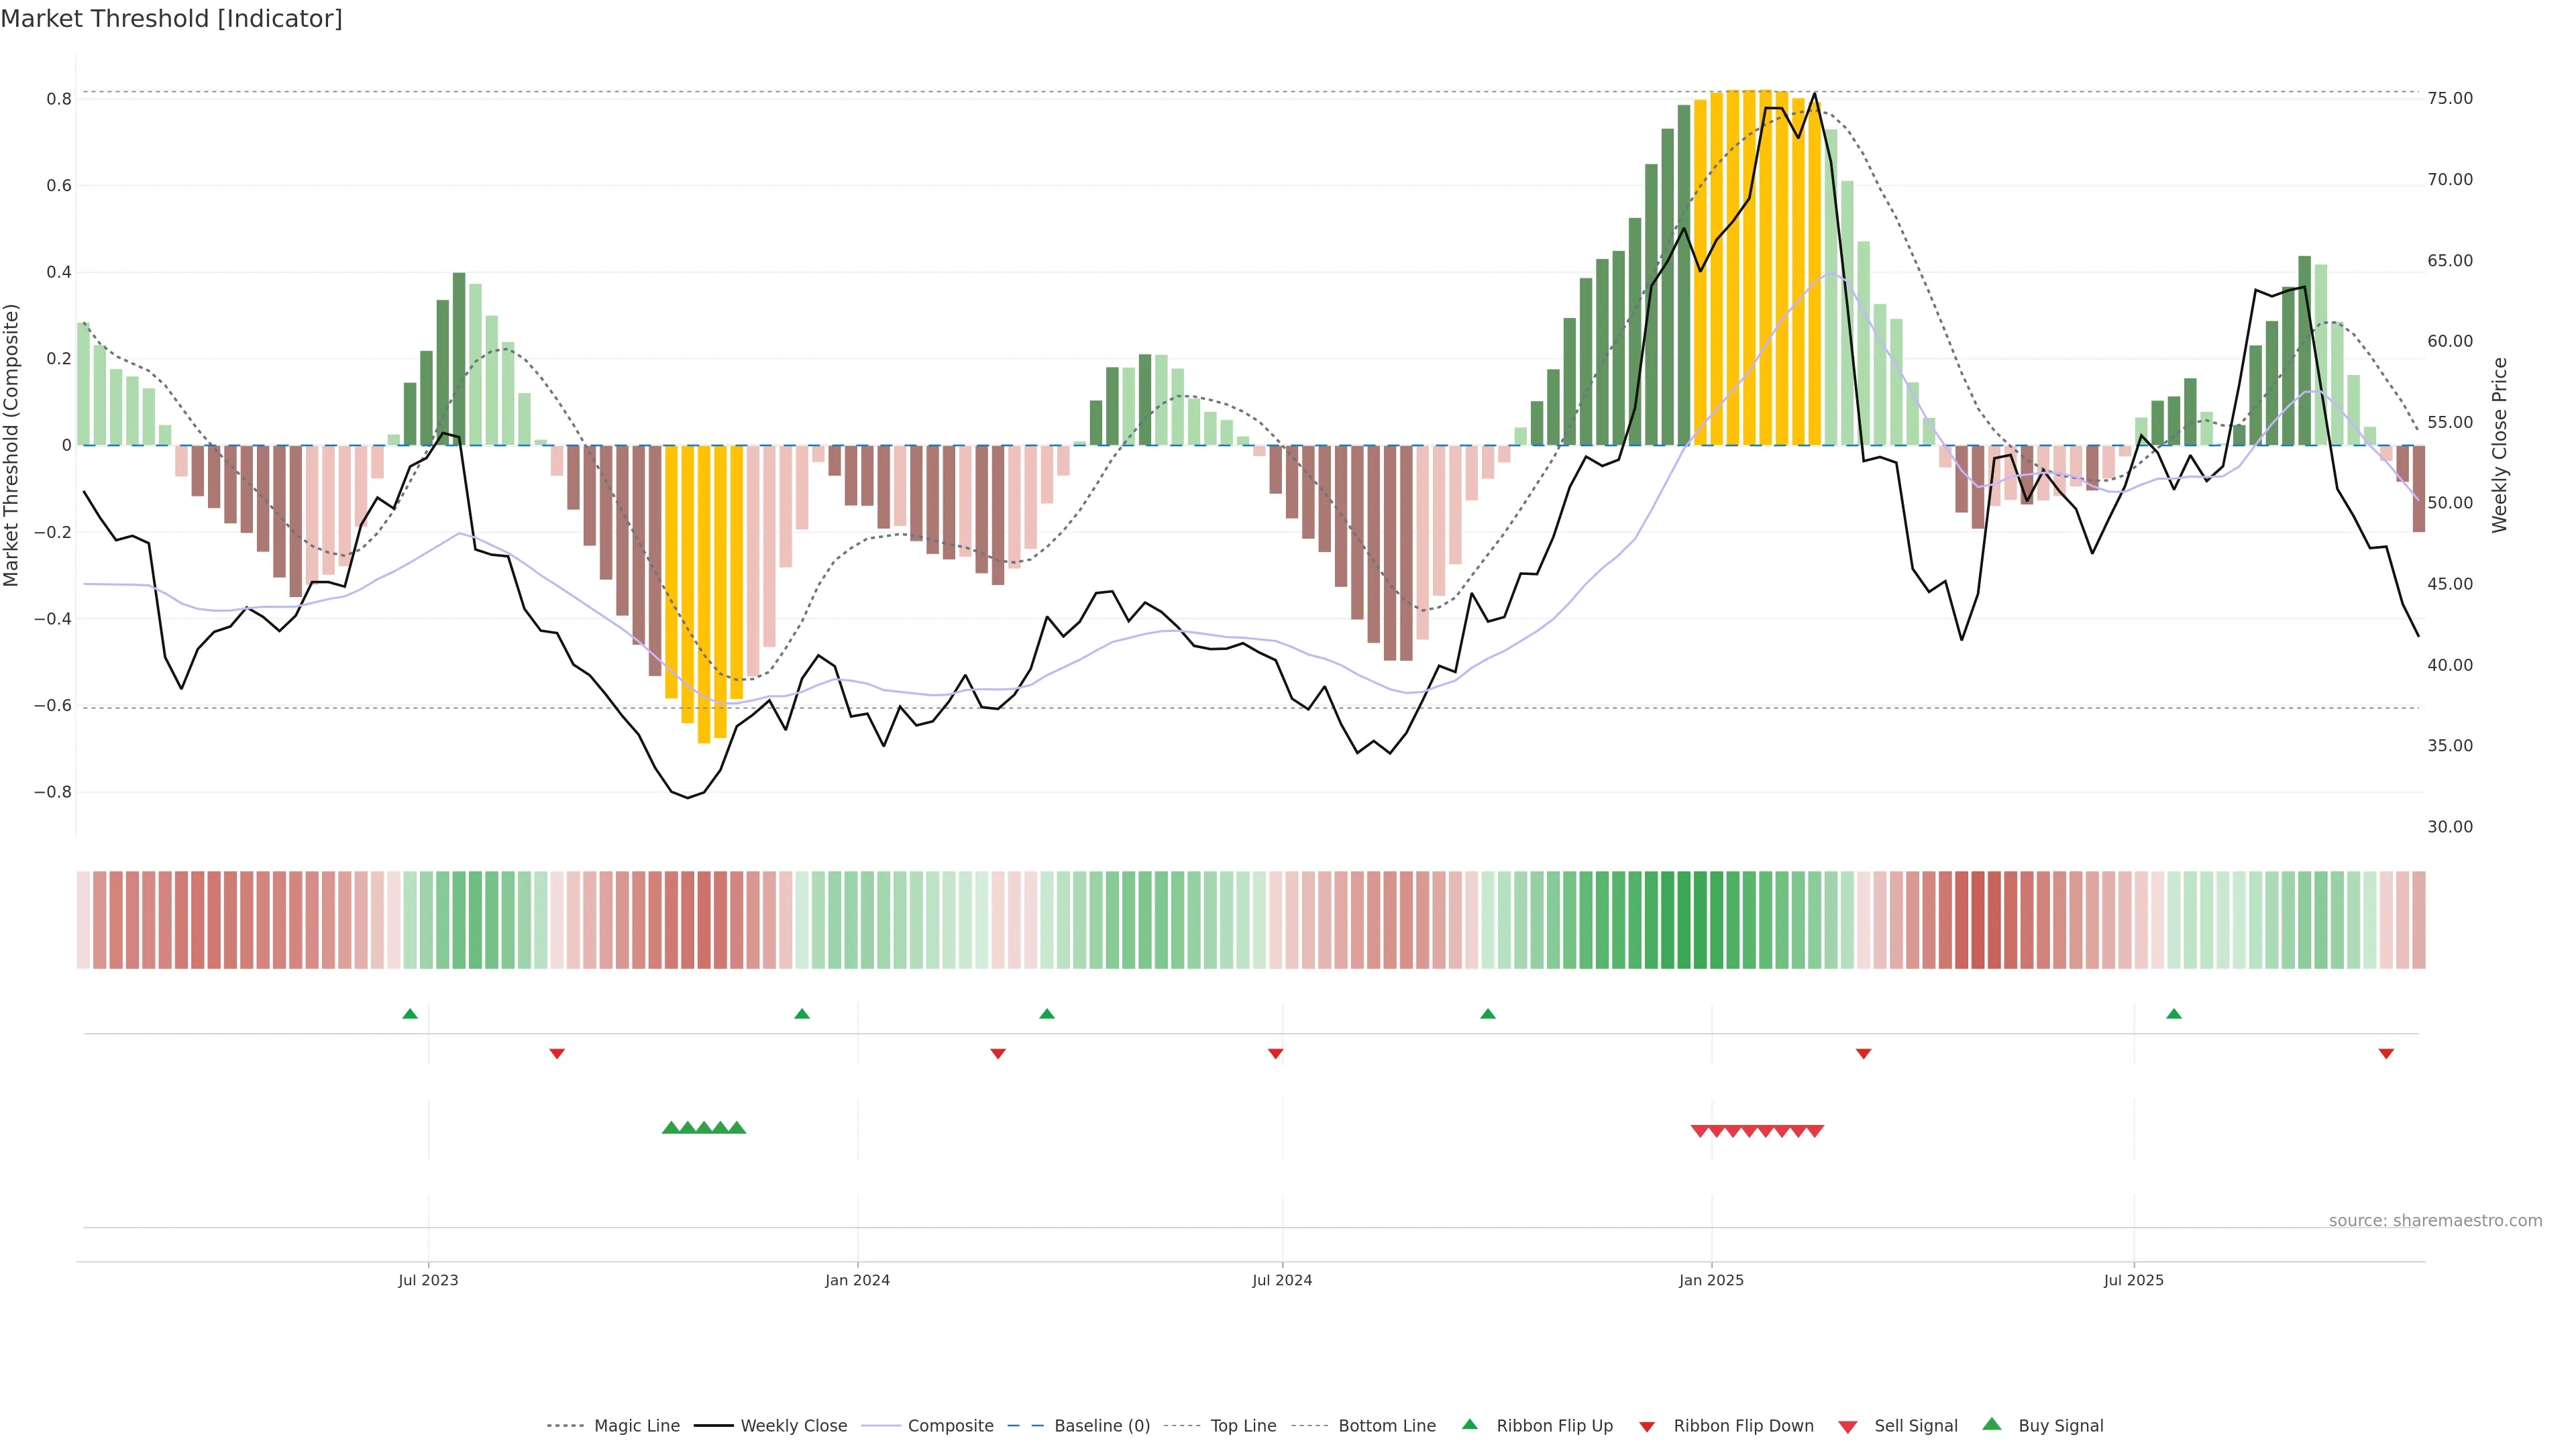Screen dimensions: 2576x1449
Task: Click the darkest green ribbon bar near Jan 2025
Action: coord(1700,920)
